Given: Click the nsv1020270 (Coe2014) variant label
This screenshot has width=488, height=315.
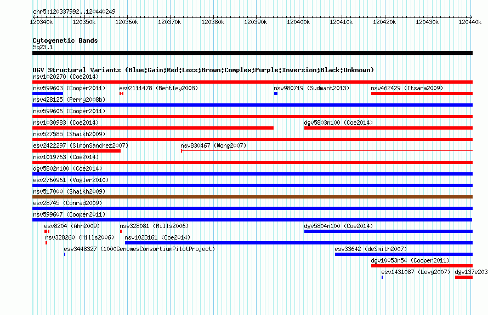Looking at the screenshot, I should pos(66,77).
